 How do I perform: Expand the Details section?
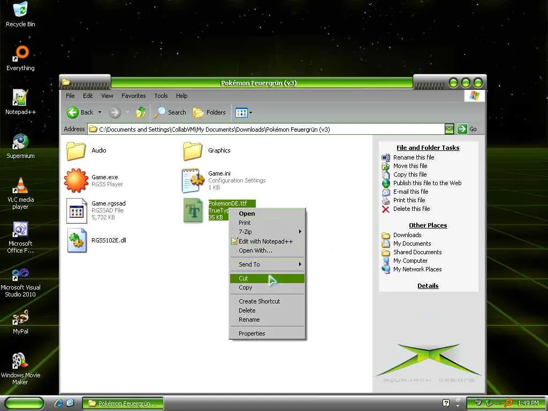click(428, 286)
